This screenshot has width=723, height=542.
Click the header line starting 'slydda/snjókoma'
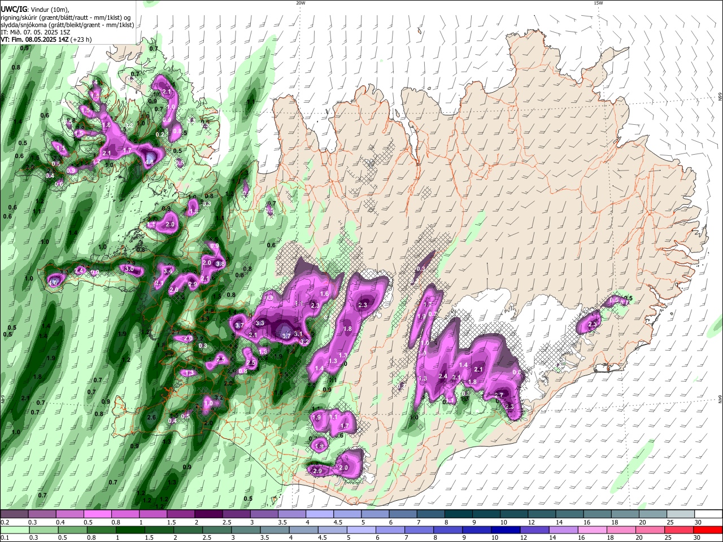[x=67, y=25]
